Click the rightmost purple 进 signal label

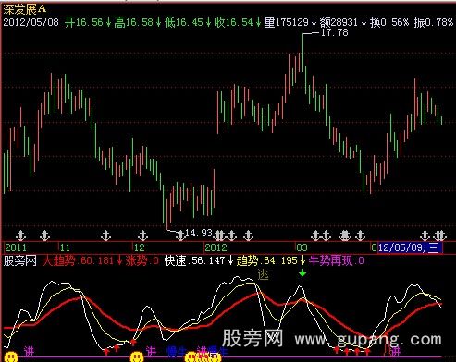pyautogui.click(x=395, y=351)
